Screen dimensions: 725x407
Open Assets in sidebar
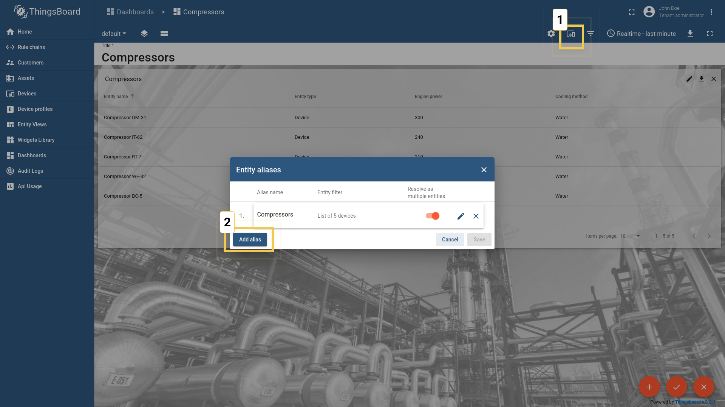coord(47,78)
